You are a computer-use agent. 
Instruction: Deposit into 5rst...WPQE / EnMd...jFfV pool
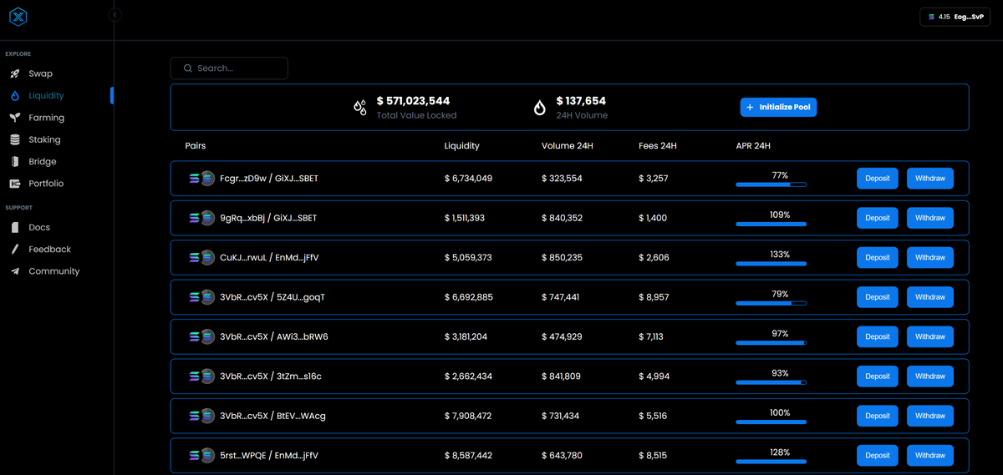(x=878, y=455)
